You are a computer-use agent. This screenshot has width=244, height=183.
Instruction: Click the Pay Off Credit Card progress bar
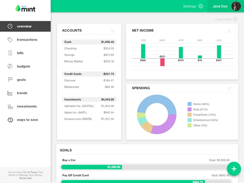[x=146, y=181]
